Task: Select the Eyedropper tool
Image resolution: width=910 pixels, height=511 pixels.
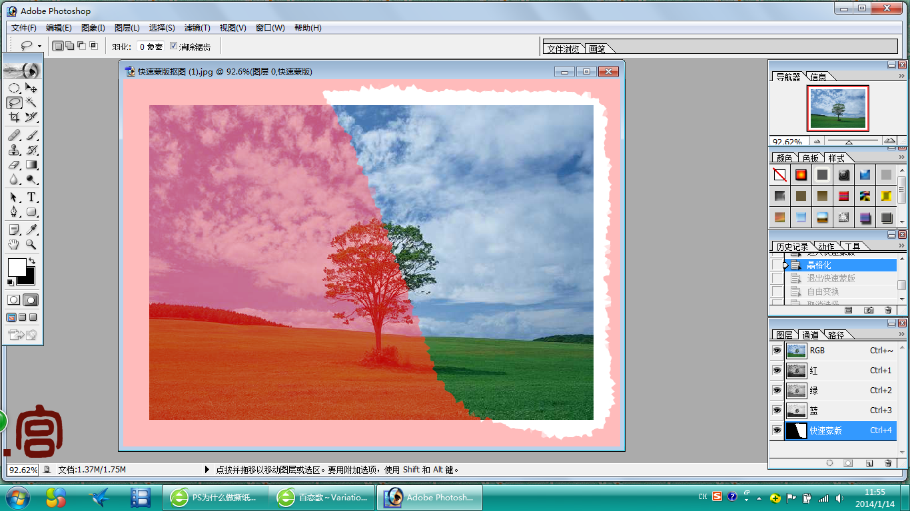Action: point(31,230)
